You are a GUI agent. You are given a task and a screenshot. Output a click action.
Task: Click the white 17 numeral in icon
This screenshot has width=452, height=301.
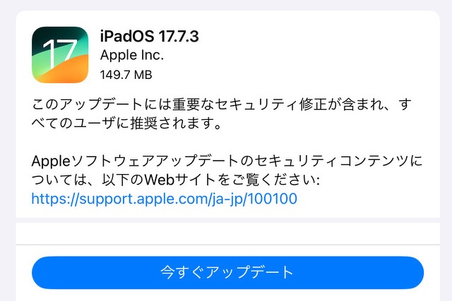(60, 54)
